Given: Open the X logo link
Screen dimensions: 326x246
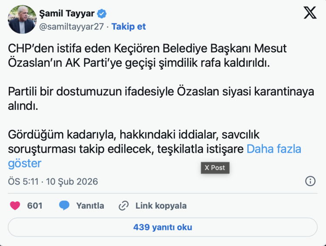Looking at the screenshot, I should (x=310, y=13).
